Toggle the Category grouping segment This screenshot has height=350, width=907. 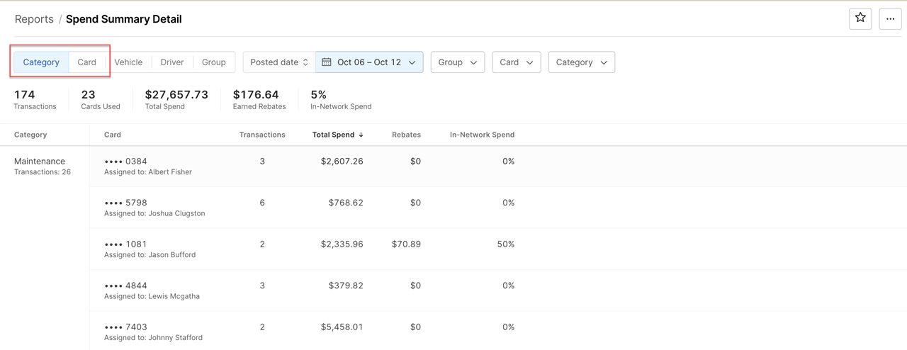pos(41,62)
